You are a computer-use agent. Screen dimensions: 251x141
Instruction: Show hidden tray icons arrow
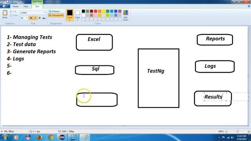[x=219, y=137]
